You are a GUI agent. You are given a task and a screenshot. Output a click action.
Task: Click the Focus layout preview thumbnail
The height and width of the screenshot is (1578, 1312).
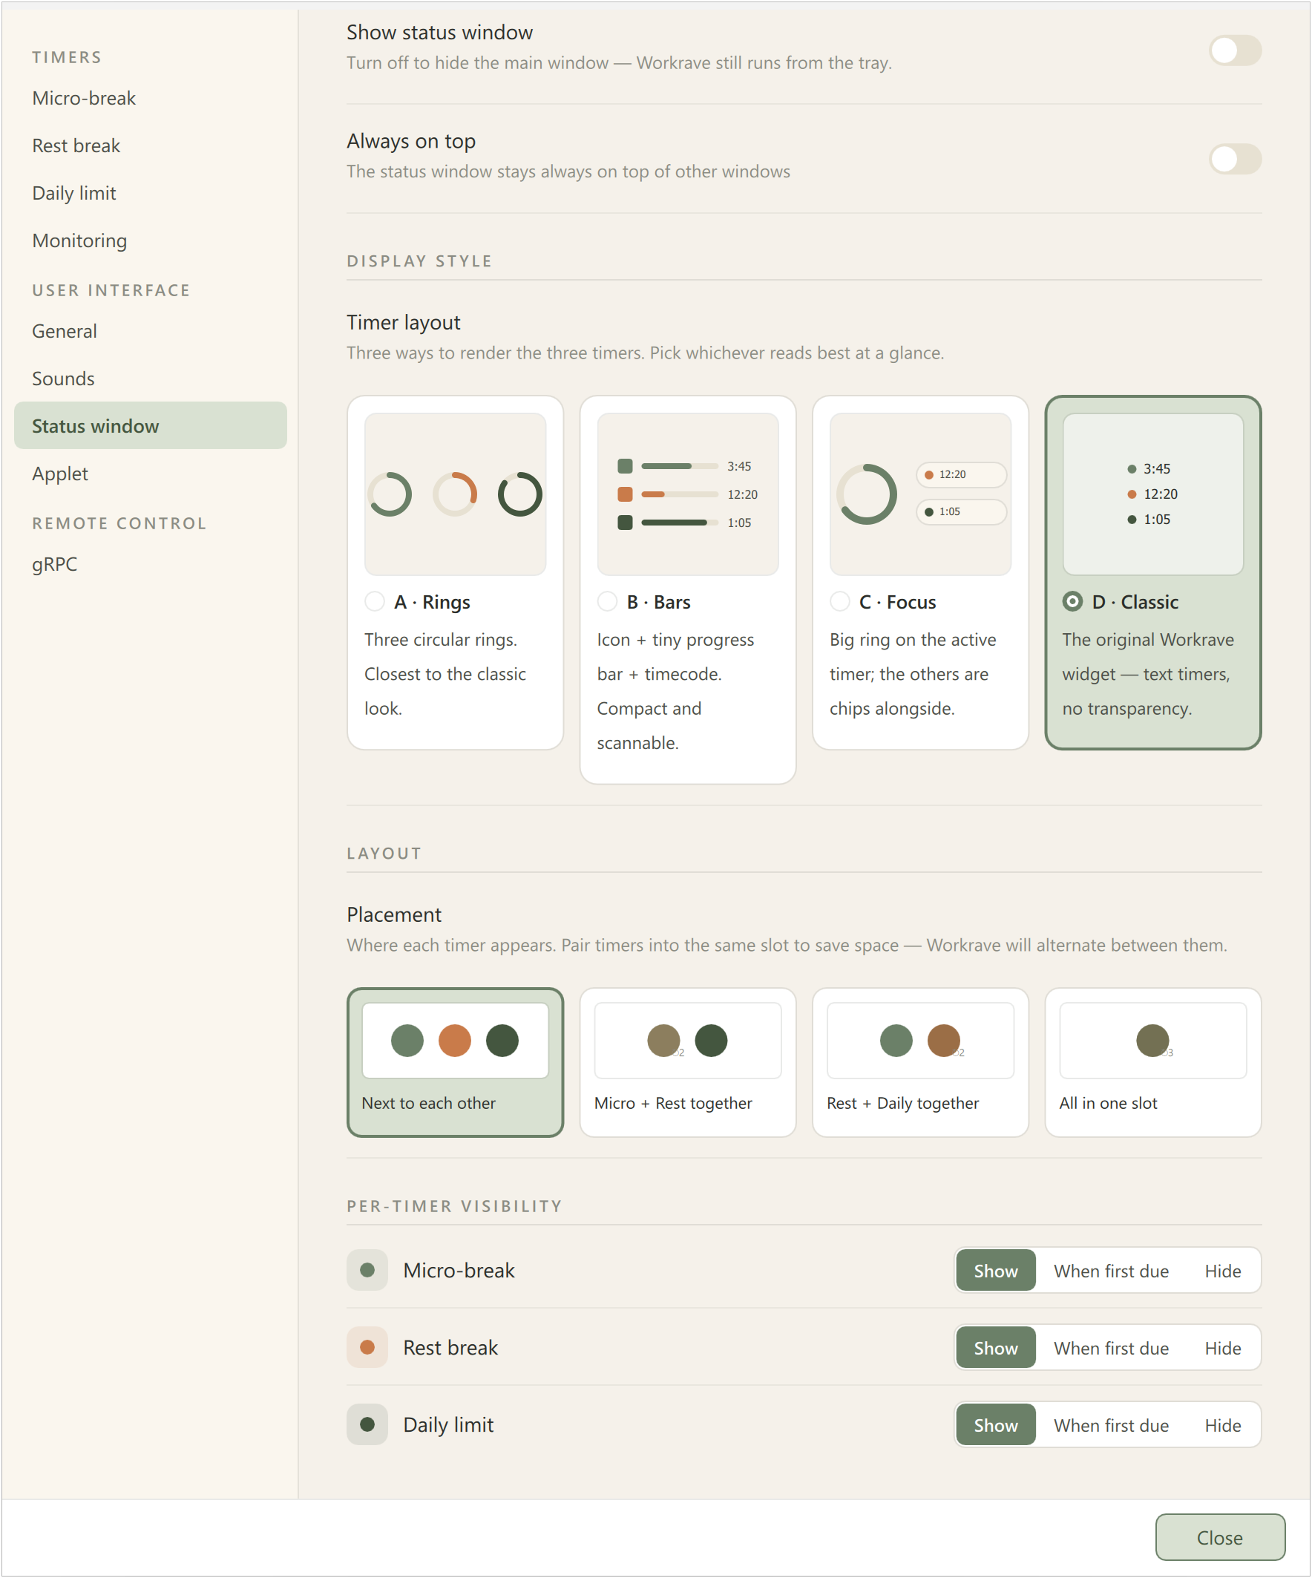click(919, 494)
